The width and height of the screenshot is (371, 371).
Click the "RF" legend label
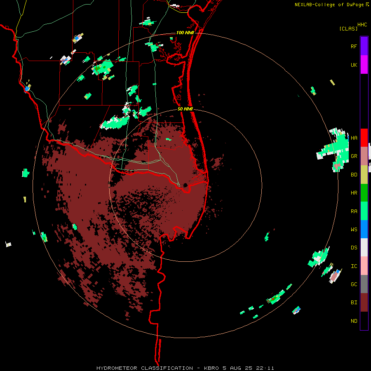point(354,46)
